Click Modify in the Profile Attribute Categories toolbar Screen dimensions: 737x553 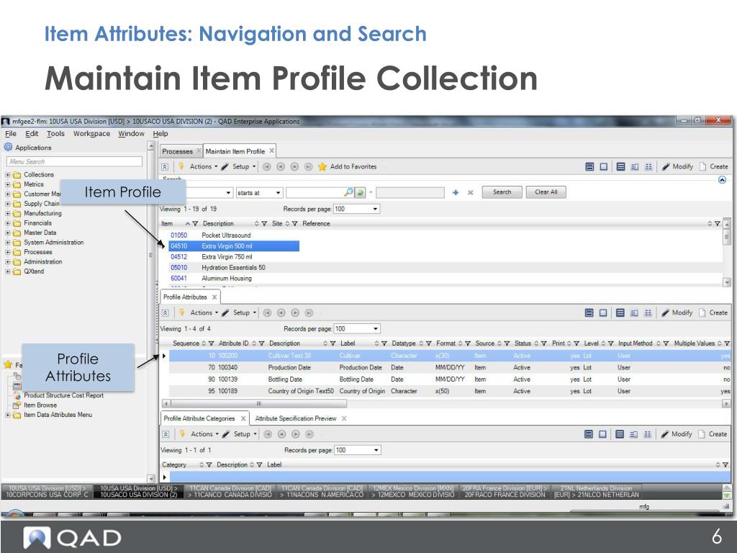(677, 434)
